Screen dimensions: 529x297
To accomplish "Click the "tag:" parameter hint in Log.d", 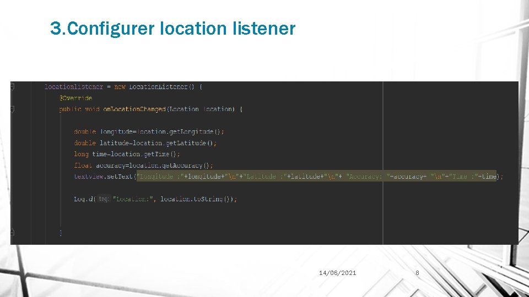I will (x=103, y=199).
